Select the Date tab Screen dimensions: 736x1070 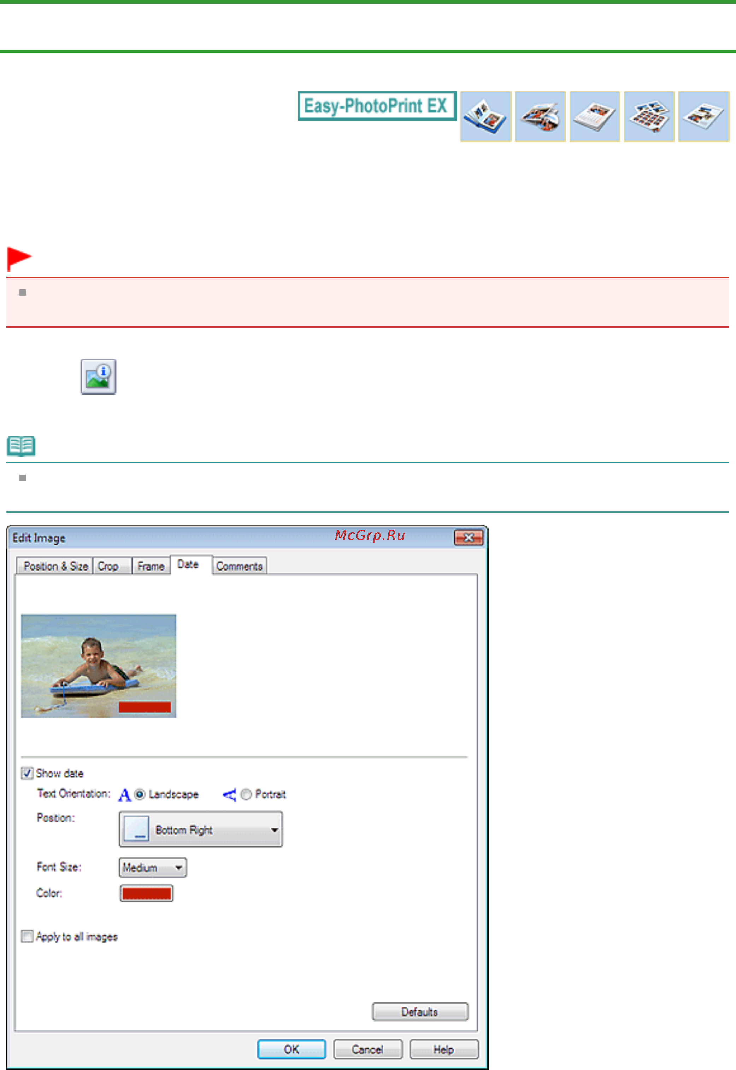191,565
